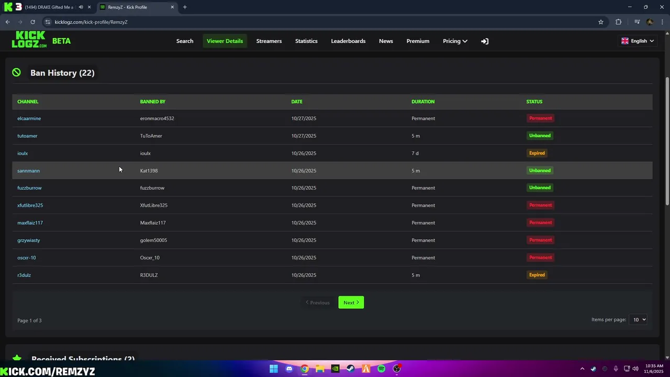This screenshot has height=377, width=670.
Task: Open the Viewer Details tab
Action: (225, 41)
